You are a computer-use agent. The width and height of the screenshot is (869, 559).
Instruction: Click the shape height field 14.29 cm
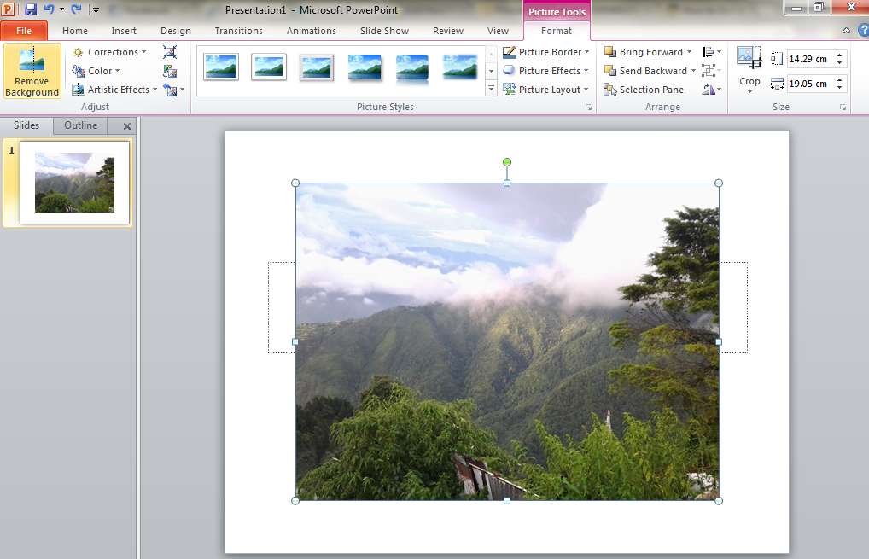810,59
